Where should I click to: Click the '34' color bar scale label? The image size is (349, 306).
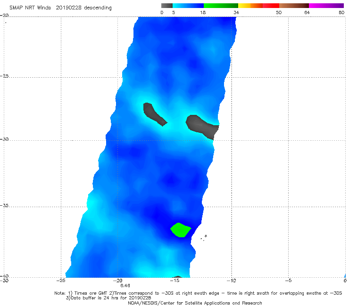tap(236, 12)
